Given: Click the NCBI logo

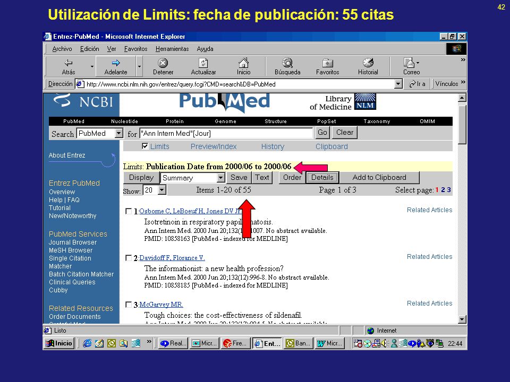Looking at the screenshot, I should 83,101.
